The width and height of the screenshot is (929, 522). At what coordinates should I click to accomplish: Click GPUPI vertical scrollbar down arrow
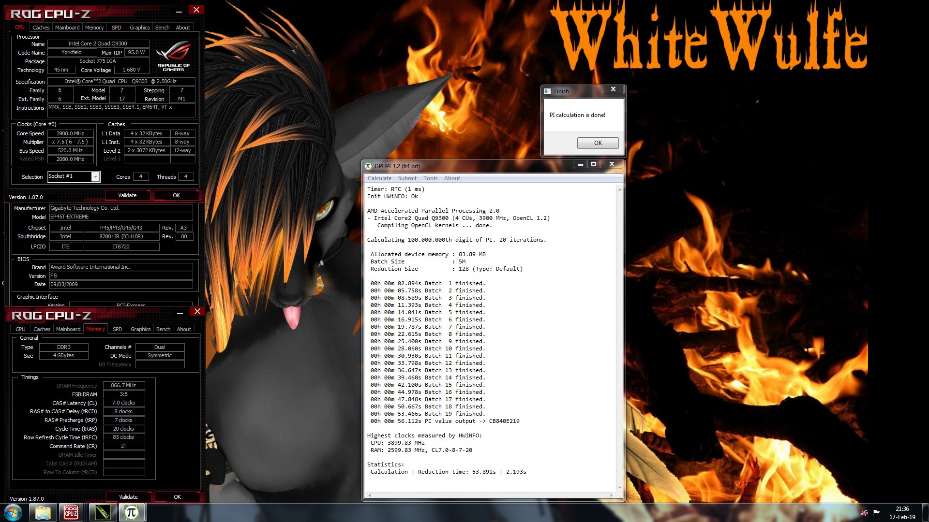pos(619,488)
